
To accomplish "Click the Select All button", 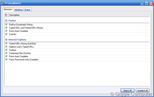I will point(127,91).
